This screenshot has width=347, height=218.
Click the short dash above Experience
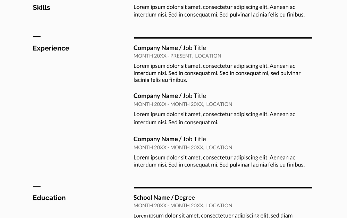point(37,36)
